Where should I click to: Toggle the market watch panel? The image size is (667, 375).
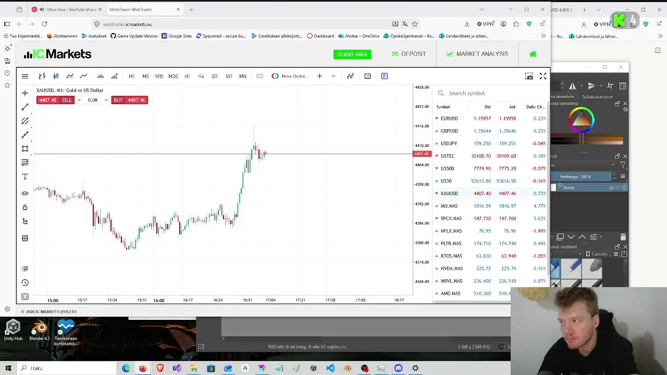(385, 76)
